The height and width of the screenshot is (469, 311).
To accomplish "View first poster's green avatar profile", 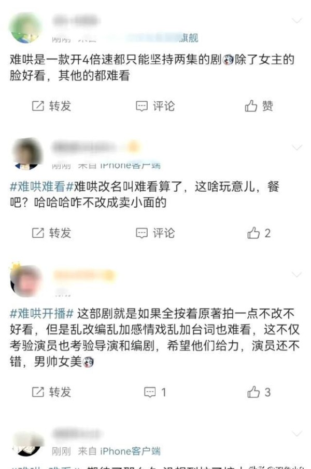I will (26, 28).
